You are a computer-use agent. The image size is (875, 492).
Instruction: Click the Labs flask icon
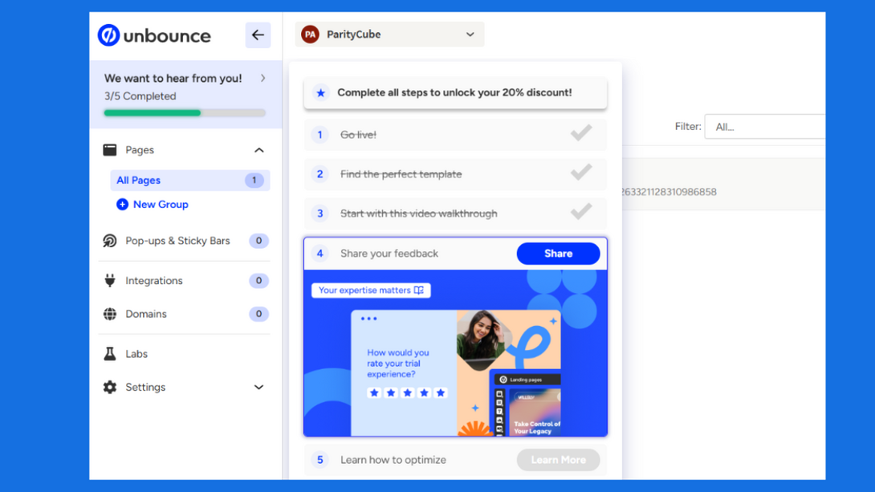coord(110,354)
